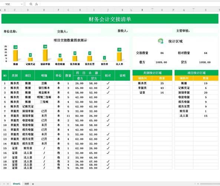The image size is (220, 186).
Task: Click the formula bar input area
Action: click(x=130, y=4)
